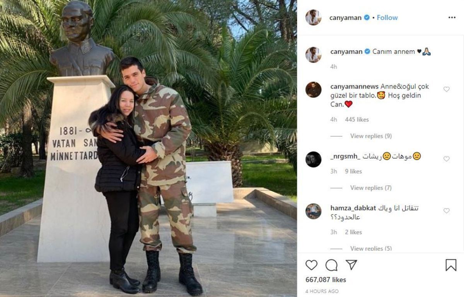Open canyamannews commenter avatar
464x297 pixels.
point(313,90)
